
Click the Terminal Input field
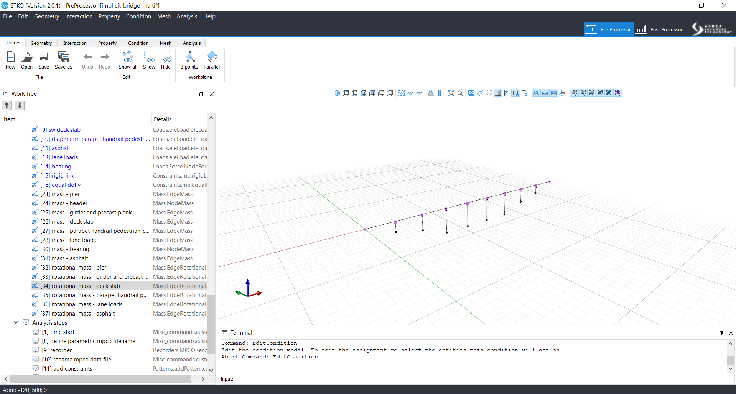coord(485,379)
